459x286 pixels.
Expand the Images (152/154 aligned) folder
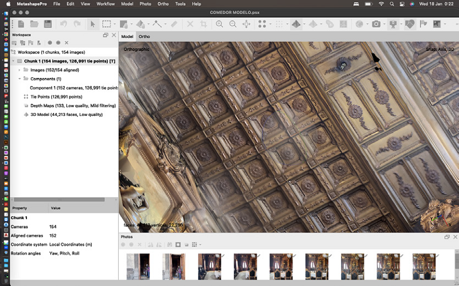coord(20,70)
